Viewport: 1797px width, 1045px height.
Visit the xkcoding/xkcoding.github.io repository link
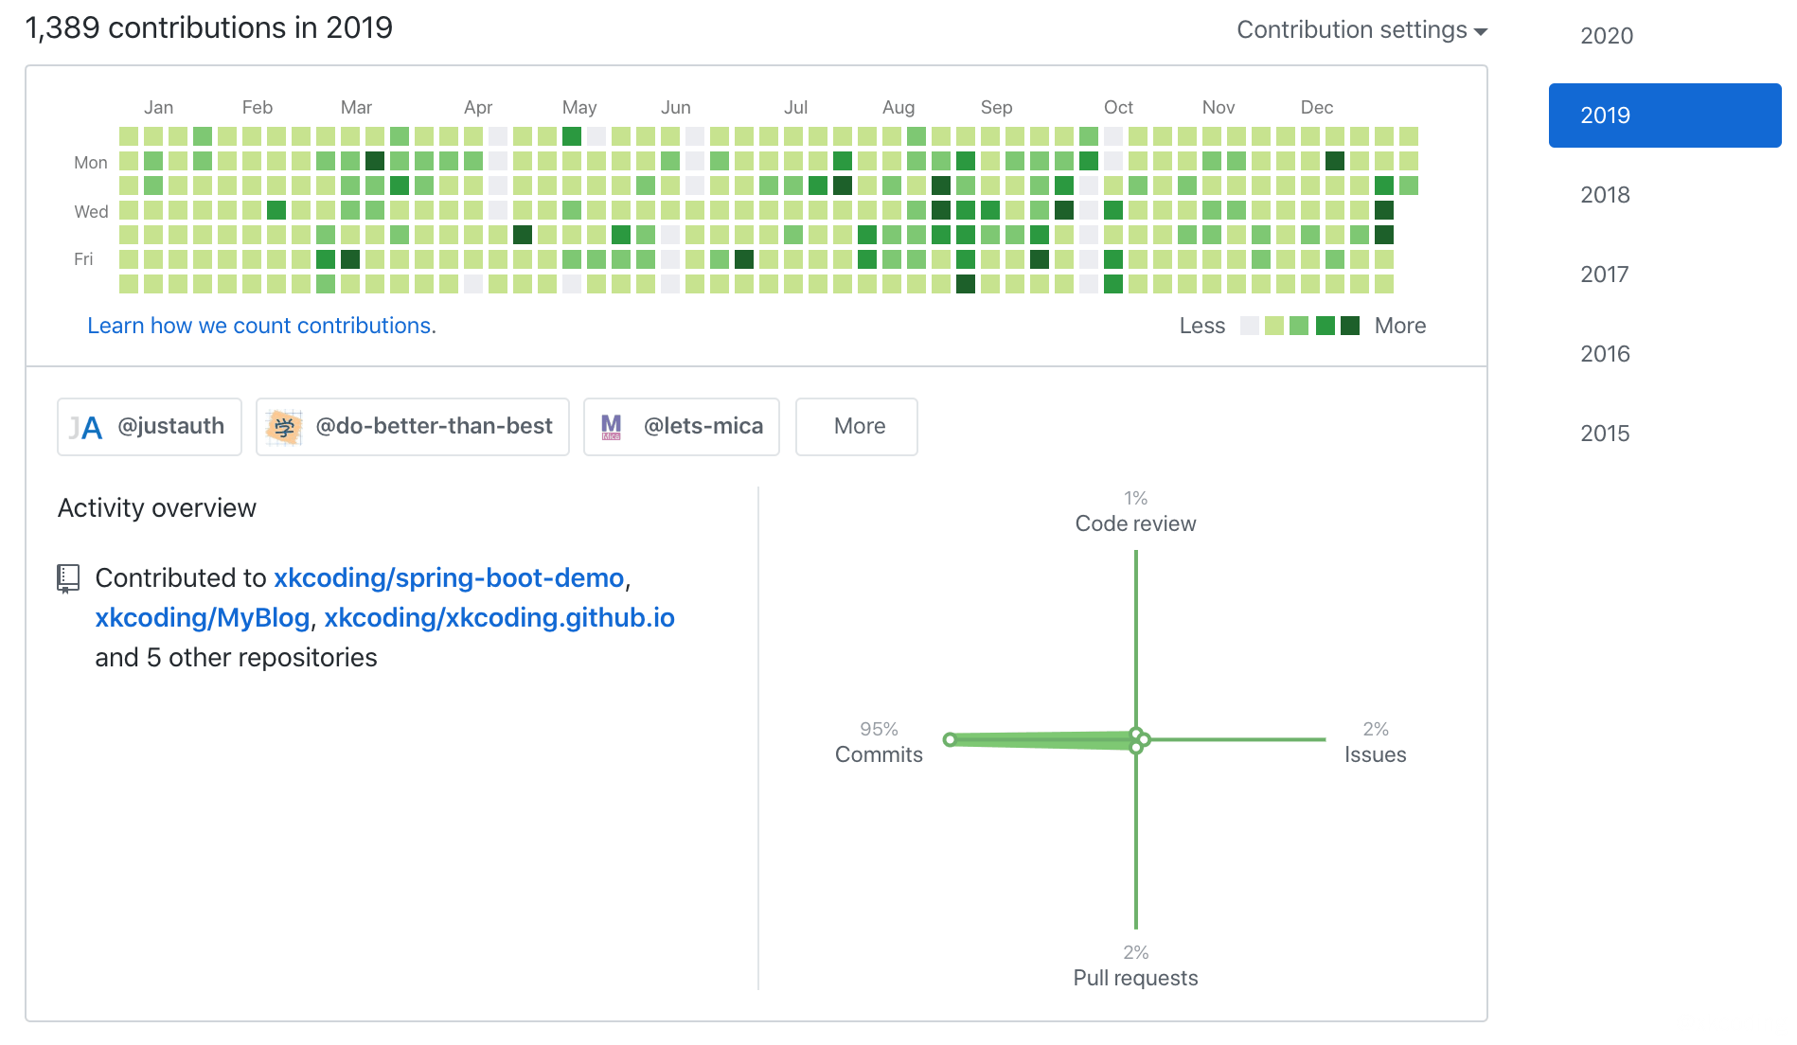point(499,618)
